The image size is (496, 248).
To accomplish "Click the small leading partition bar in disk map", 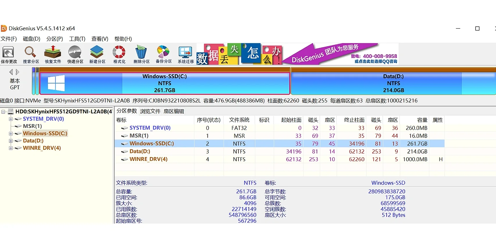I will pyautogui.click(x=34, y=81).
